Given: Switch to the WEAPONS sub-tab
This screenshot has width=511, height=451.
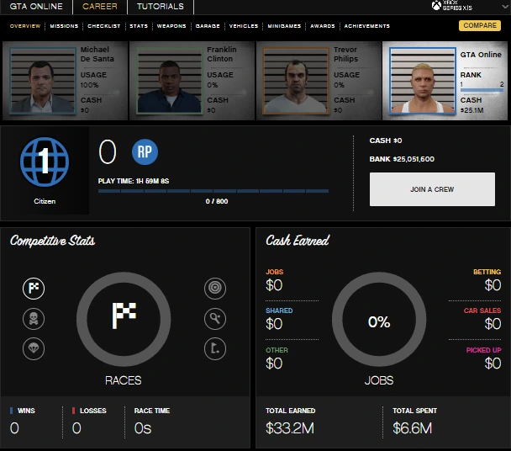Looking at the screenshot, I should 171,26.
